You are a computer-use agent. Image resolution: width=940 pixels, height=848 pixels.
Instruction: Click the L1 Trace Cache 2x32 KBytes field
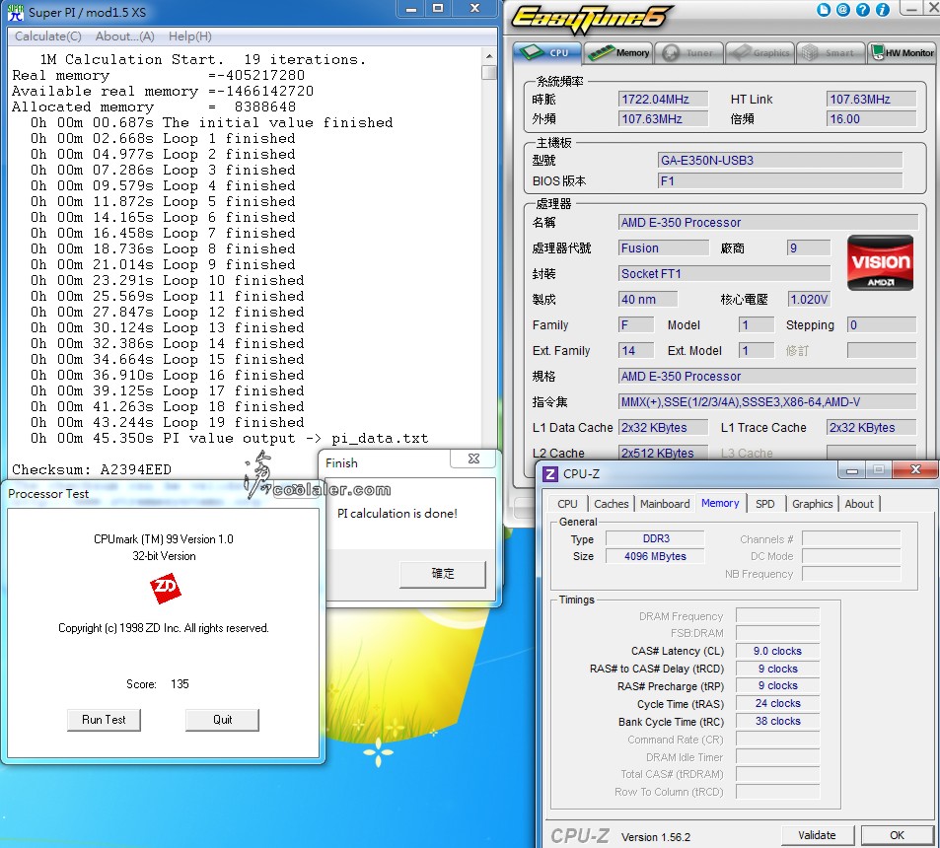872,427
